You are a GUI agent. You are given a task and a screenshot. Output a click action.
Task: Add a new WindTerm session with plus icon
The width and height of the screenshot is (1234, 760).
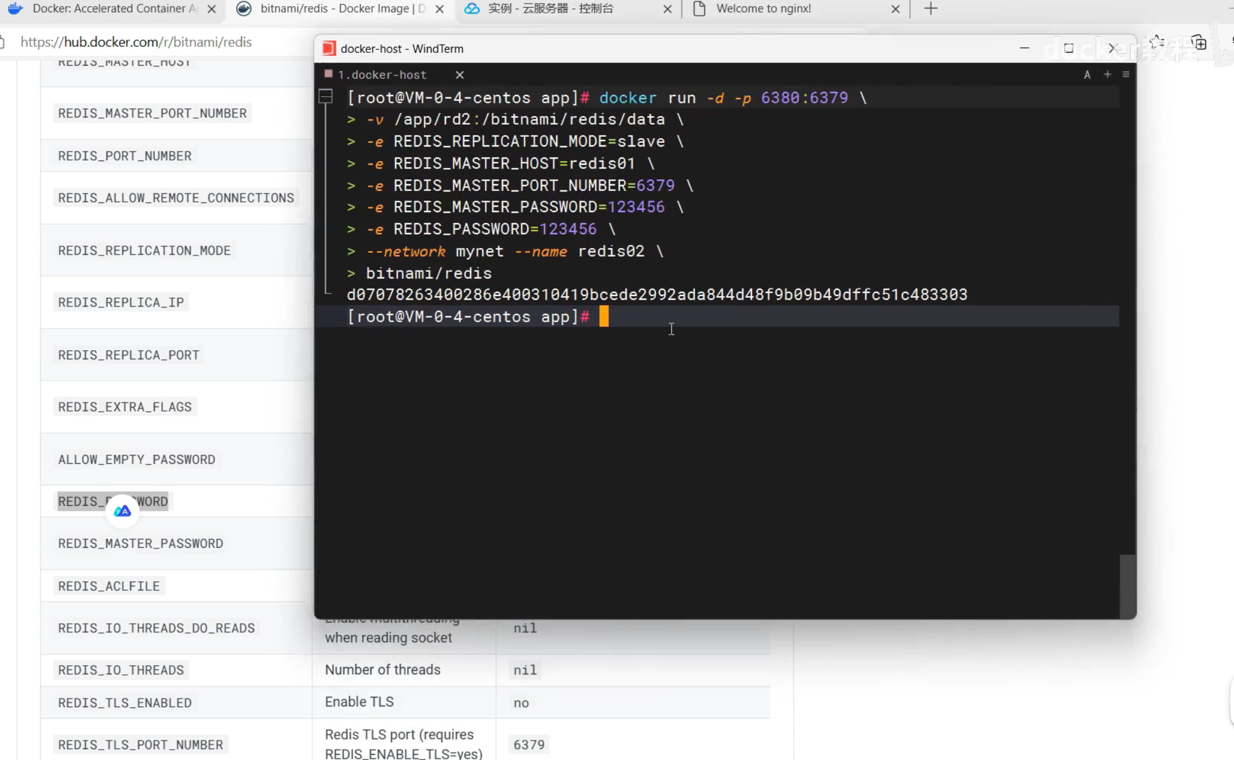pos(1107,74)
